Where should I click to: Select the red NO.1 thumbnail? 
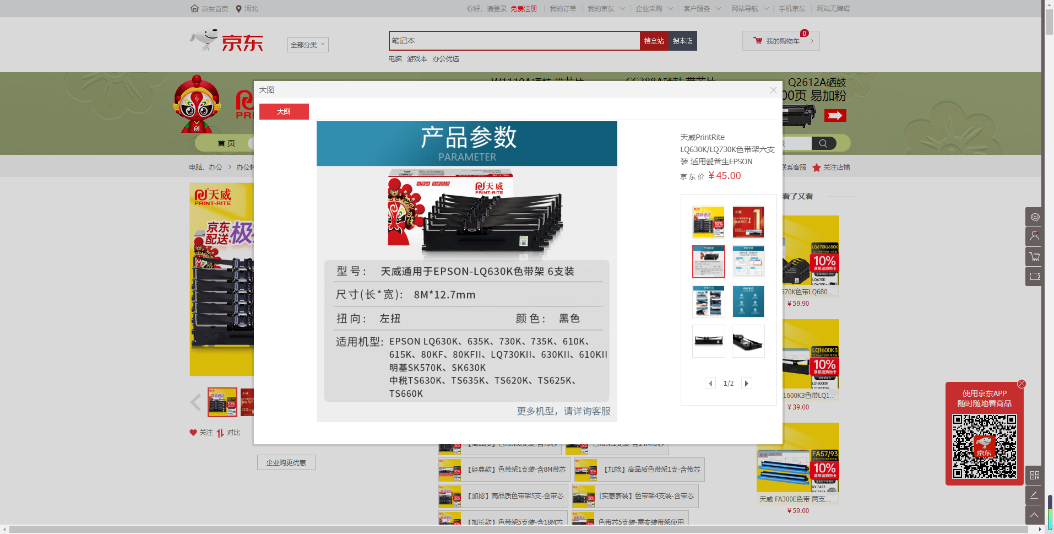[x=748, y=222]
